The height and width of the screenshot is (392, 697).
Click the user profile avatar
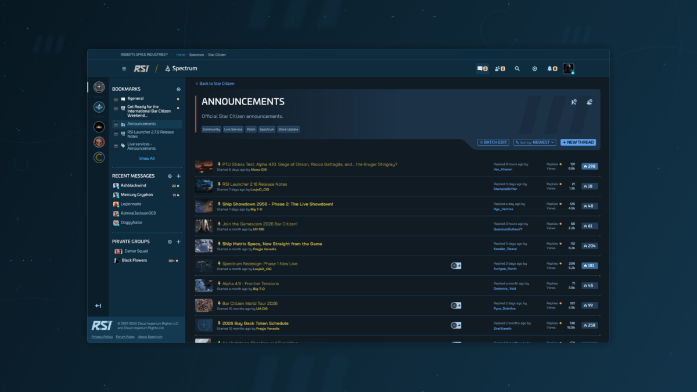point(569,69)
